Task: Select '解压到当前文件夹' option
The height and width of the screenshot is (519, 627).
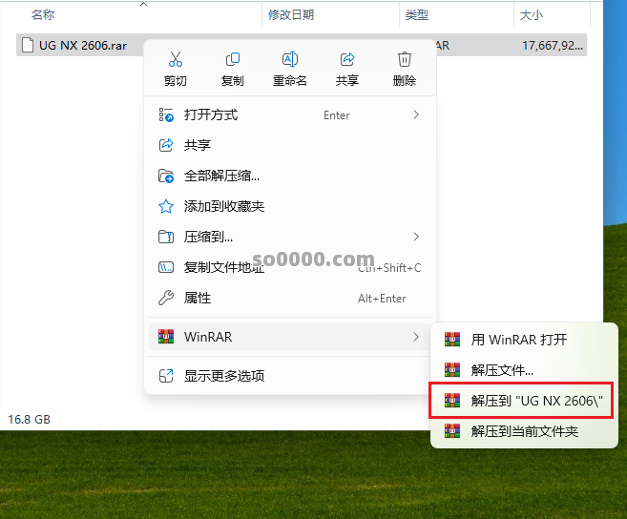Action: point(523,431)
